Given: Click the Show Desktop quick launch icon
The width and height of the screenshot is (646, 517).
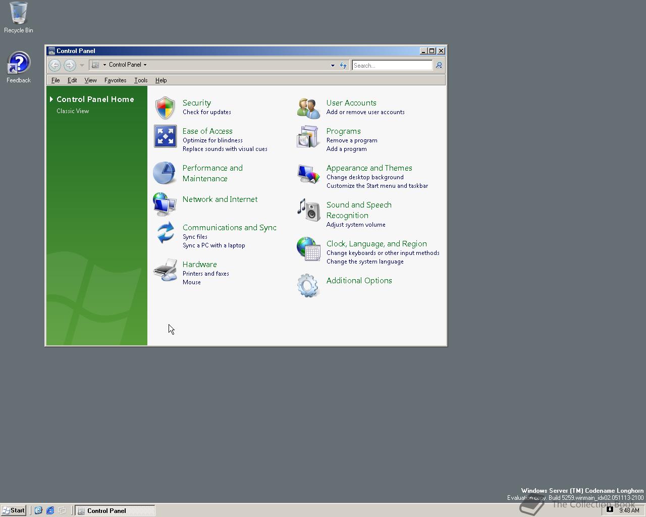Looking at the screenshot, I should click(x=62, y=510).
